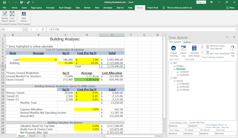The image size is (238, 138).
Task: Expand the 12/24/2021 log entry
Action: (178, 72)
